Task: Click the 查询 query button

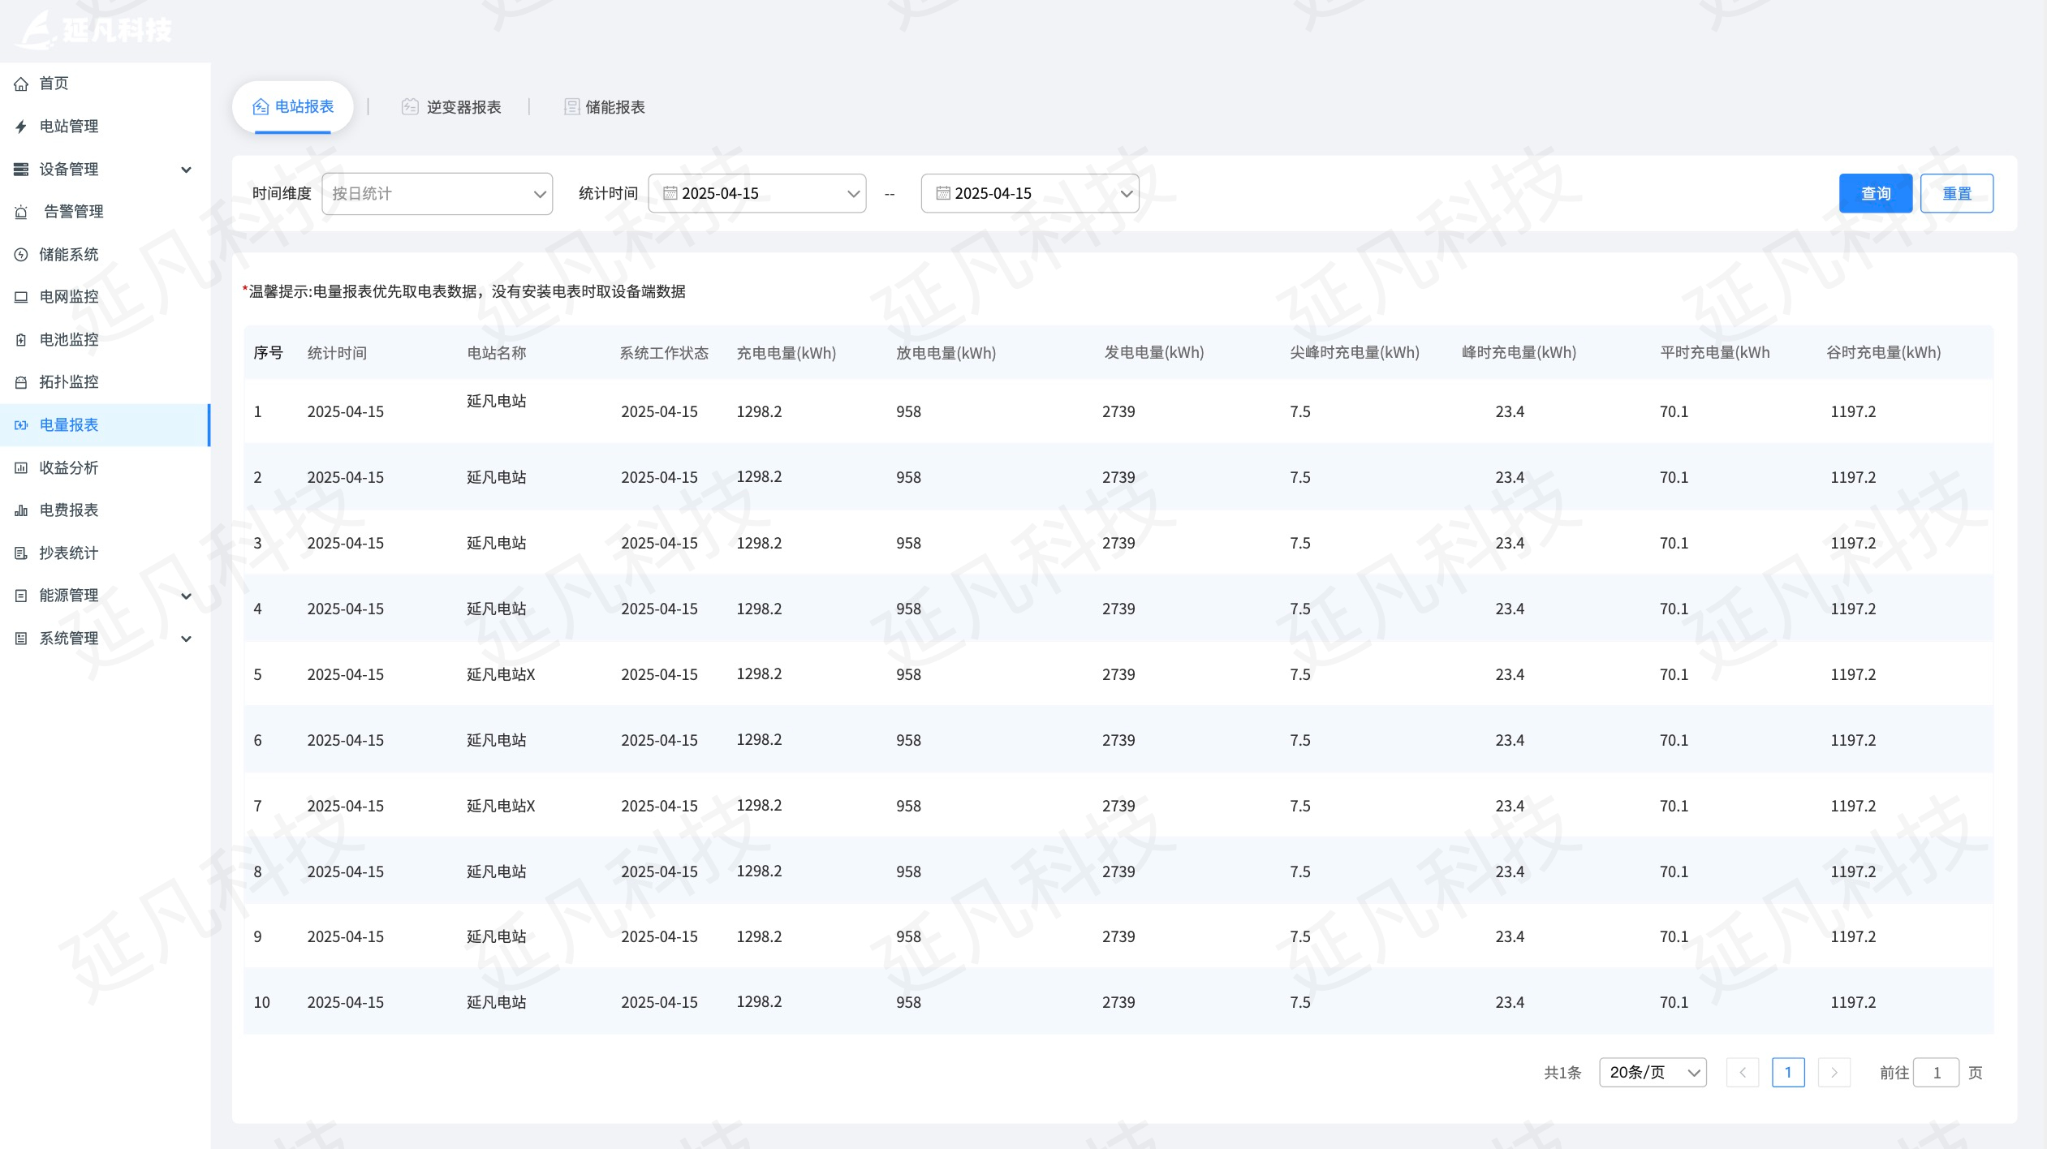Action: coord(1875,193)
